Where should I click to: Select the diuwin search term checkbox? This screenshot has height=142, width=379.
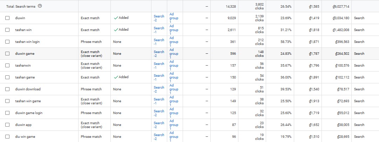click(x=7, y=18)
